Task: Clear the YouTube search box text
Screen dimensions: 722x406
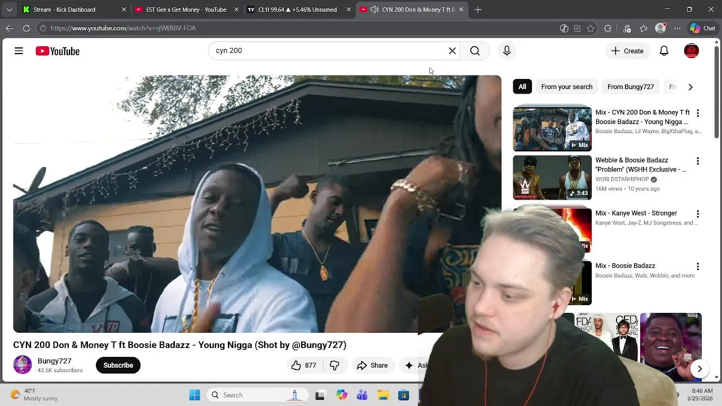Action: point(452,51)
